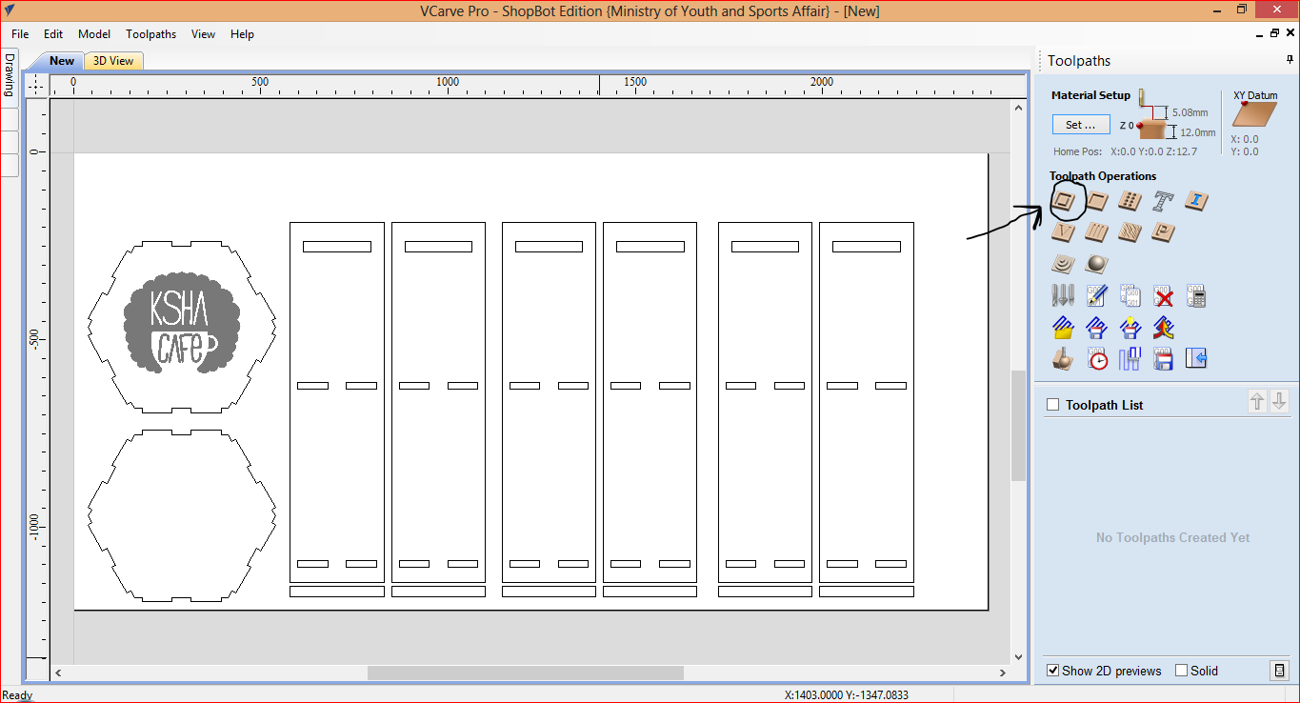Click the Duplicate Toolpath icon
This screenshot has height=703, width=1300.
tap(1130, 296)
